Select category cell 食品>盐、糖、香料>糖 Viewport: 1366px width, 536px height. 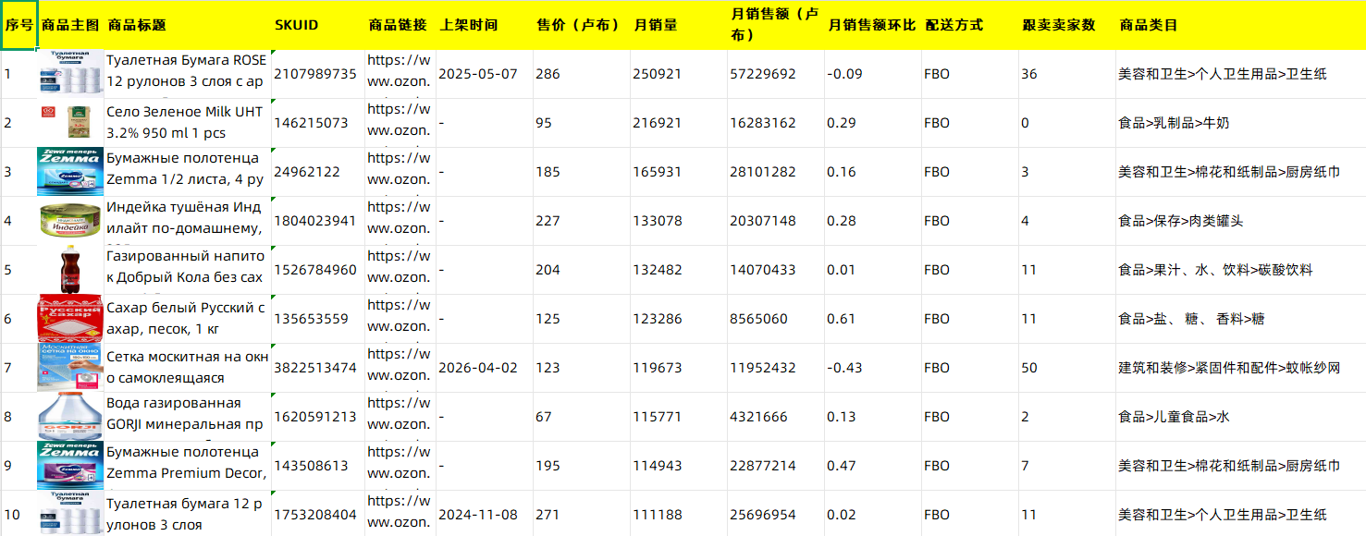tap(1240, 319)
